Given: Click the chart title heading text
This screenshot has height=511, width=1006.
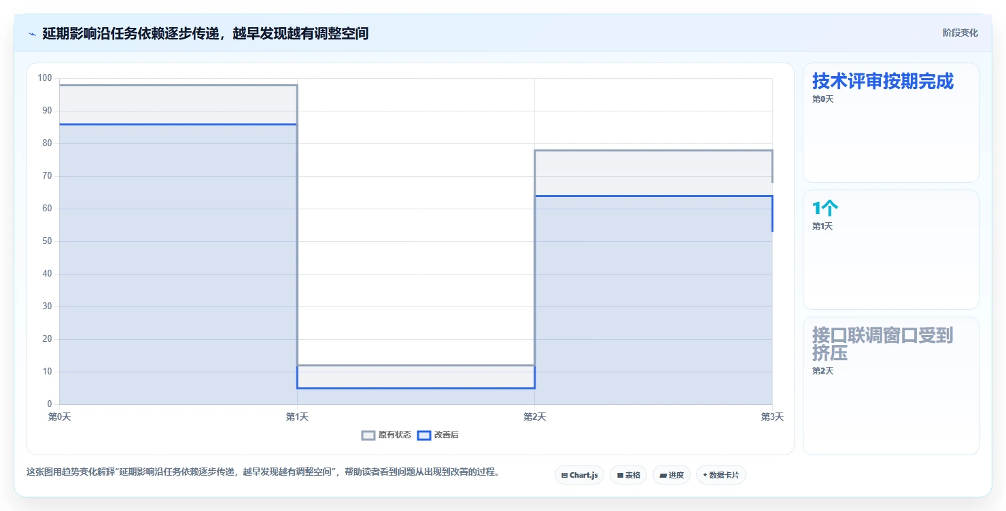Looking at the screenshot, I should pyautogui.click(x=205, y=33).
